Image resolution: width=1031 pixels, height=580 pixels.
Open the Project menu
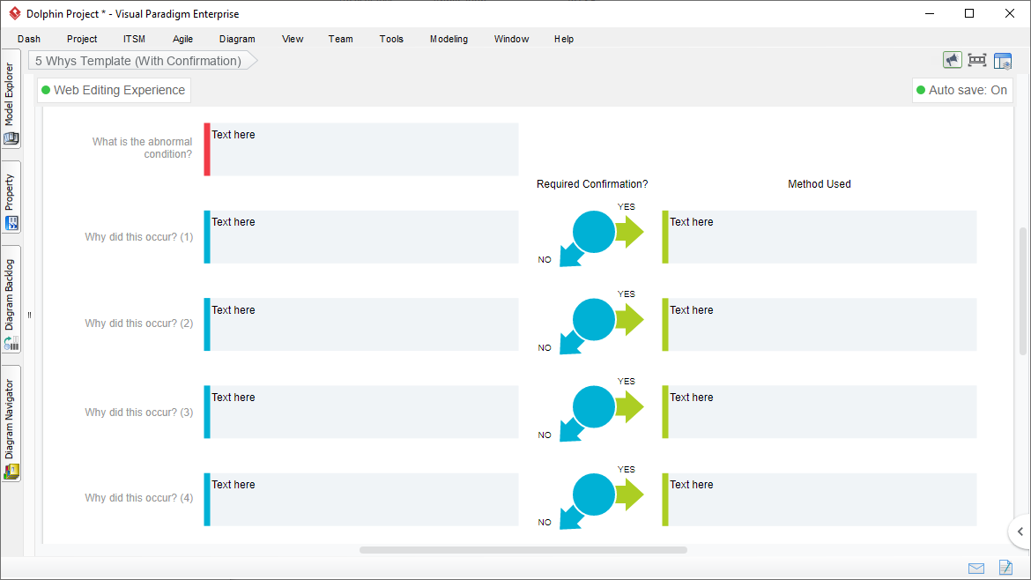coord(82,39)
